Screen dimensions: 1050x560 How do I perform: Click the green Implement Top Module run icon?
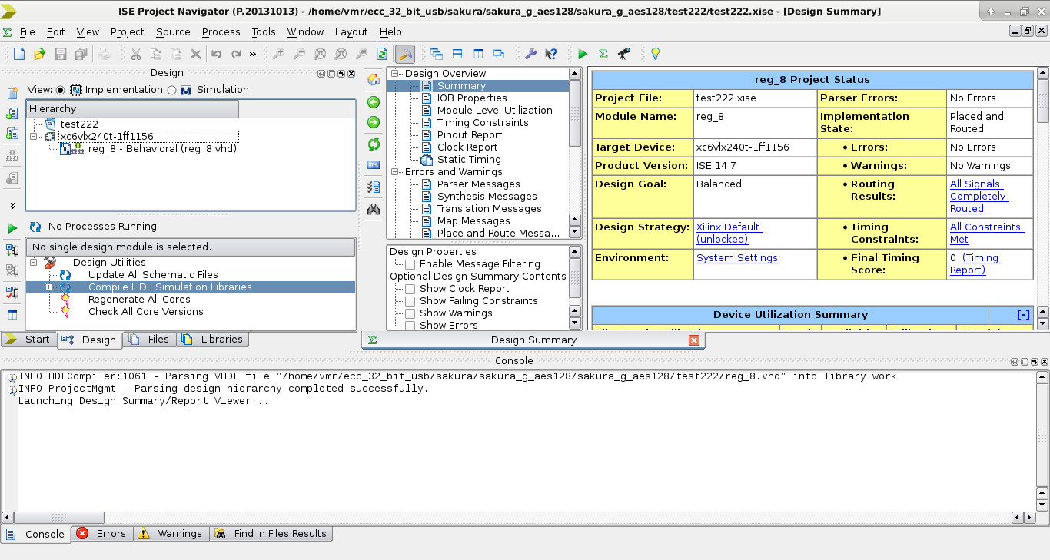pos(583,54)
